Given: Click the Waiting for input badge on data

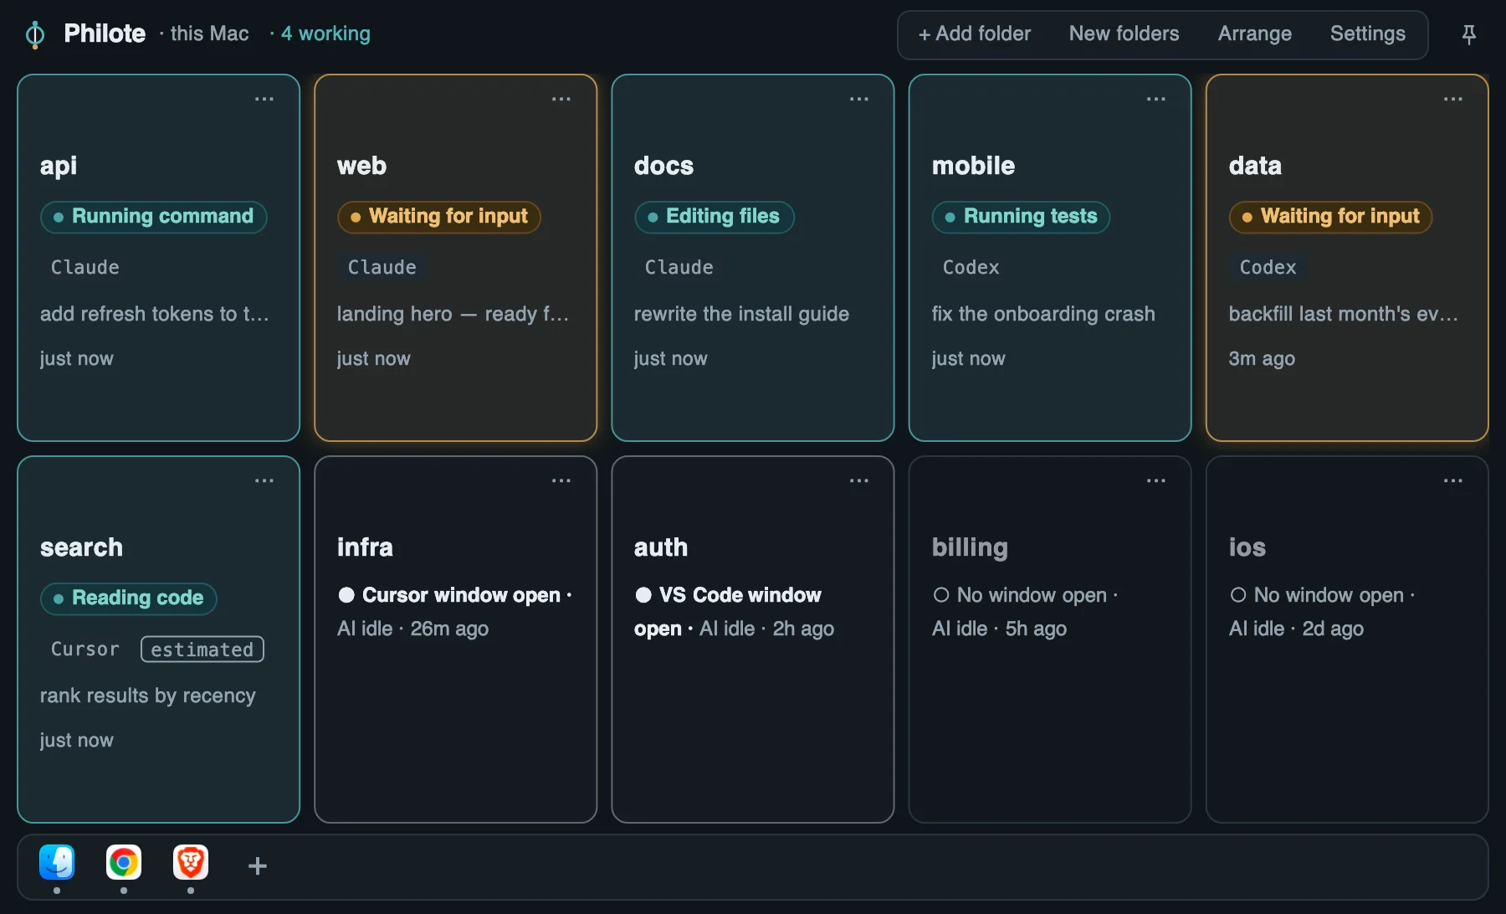Looking at the screenshot, I should (x=1330, y=217).
